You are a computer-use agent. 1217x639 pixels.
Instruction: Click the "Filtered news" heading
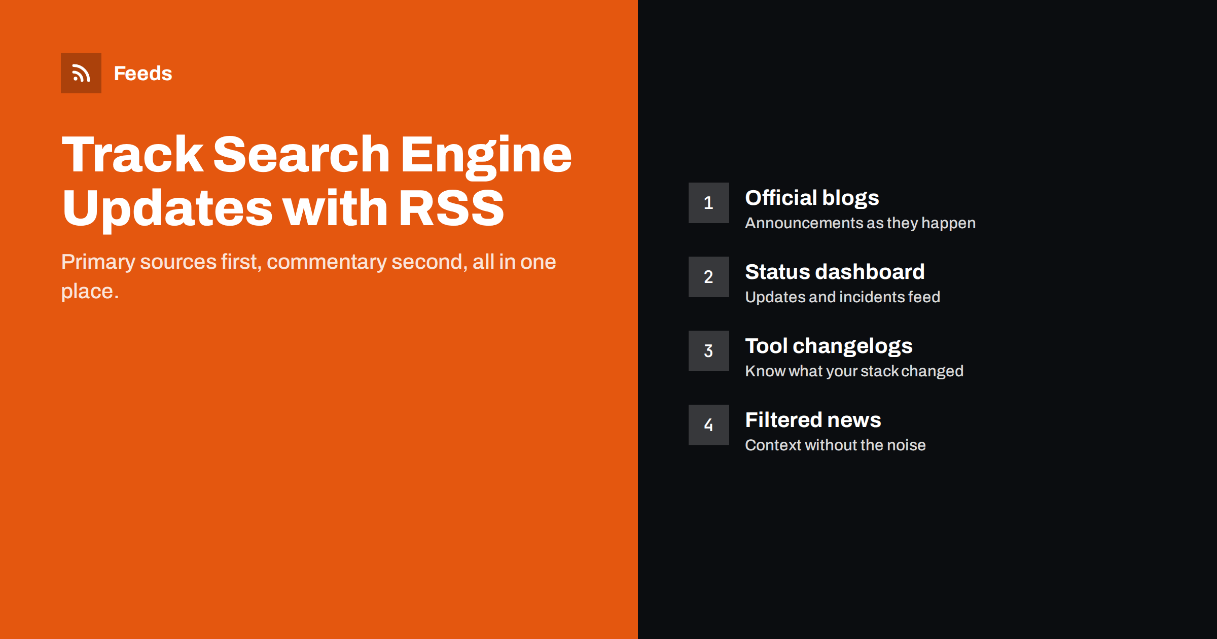pyautogui.click(x=813, y=420)
